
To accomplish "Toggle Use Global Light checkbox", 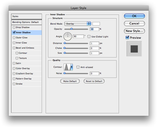I will tap(89, 37).
